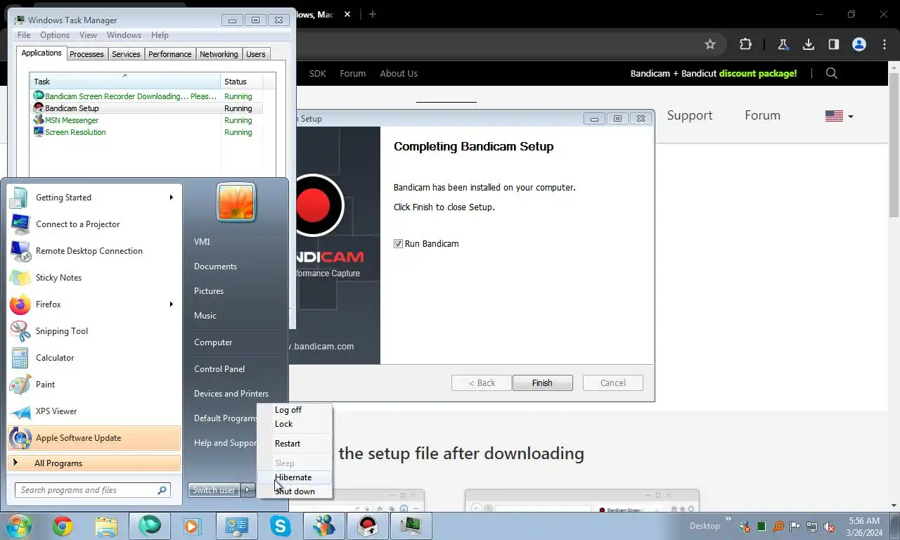
Task: Expand Firefox jump list arrow
Action: [171, 304]
